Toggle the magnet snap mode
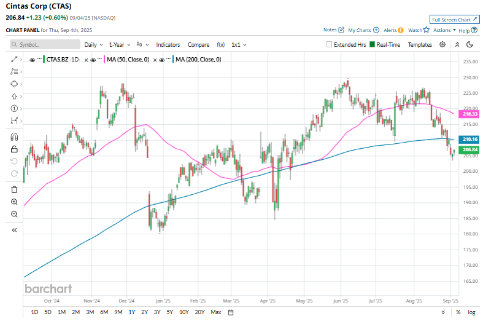Viewport: 483px width, 324px height. tap(14, 136)
